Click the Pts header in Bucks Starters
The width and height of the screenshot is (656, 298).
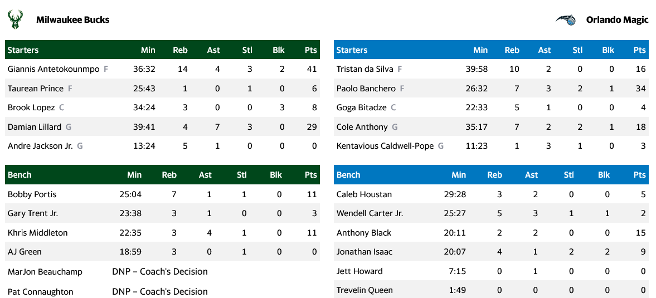coord(310,50)
